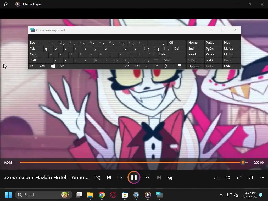Open File Explorer from the taskbar
Image resolution: width=268 pixels, height=201 pixels.
(x=90, y=195)
